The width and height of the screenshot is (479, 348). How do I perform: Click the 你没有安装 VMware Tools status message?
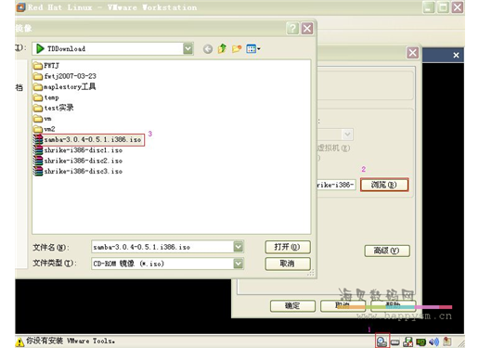coord(71,342)
